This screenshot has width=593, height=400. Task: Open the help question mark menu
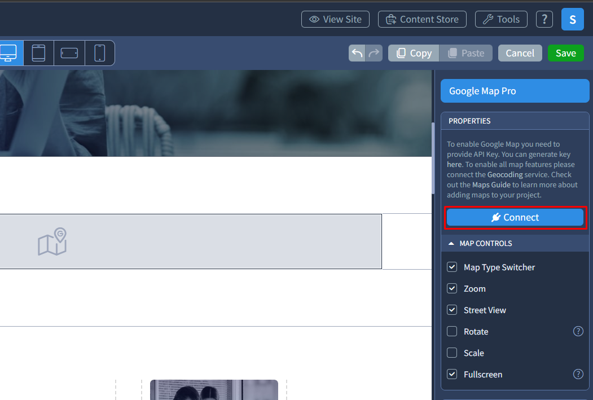[x=544, y=19]
